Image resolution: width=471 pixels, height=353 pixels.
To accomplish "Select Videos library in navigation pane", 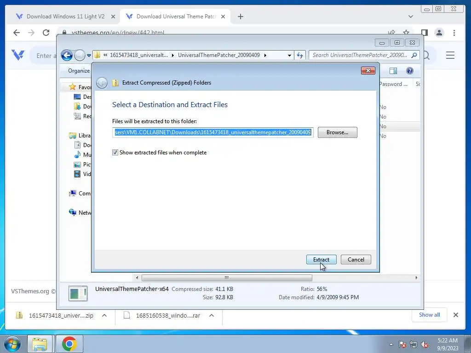I will (82, 174).
